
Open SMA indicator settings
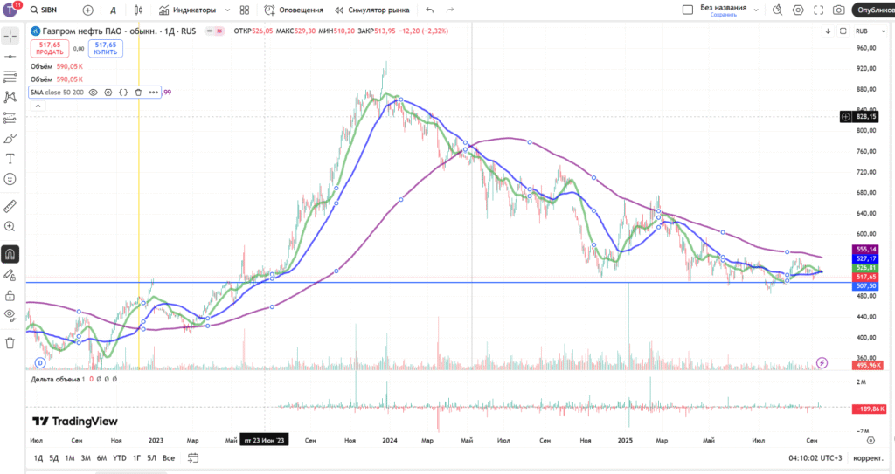[x=108, y=92]
